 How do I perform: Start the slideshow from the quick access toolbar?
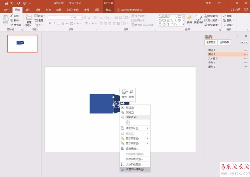24,3
